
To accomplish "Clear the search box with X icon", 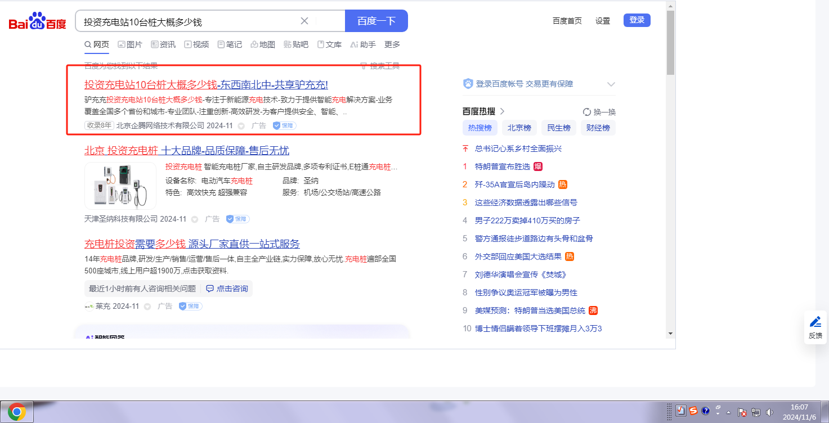I will [304, 21].
